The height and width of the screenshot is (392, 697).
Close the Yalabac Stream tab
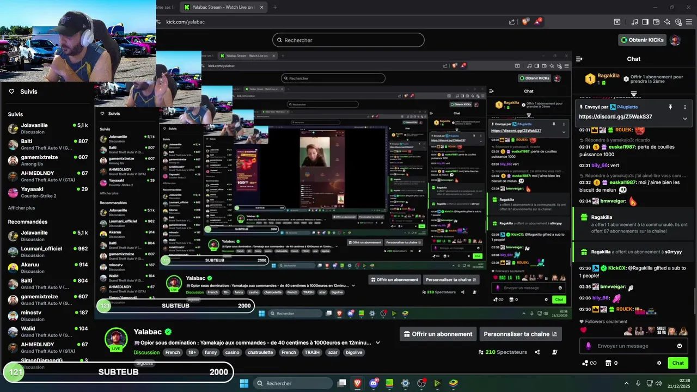tap(262, 7)
